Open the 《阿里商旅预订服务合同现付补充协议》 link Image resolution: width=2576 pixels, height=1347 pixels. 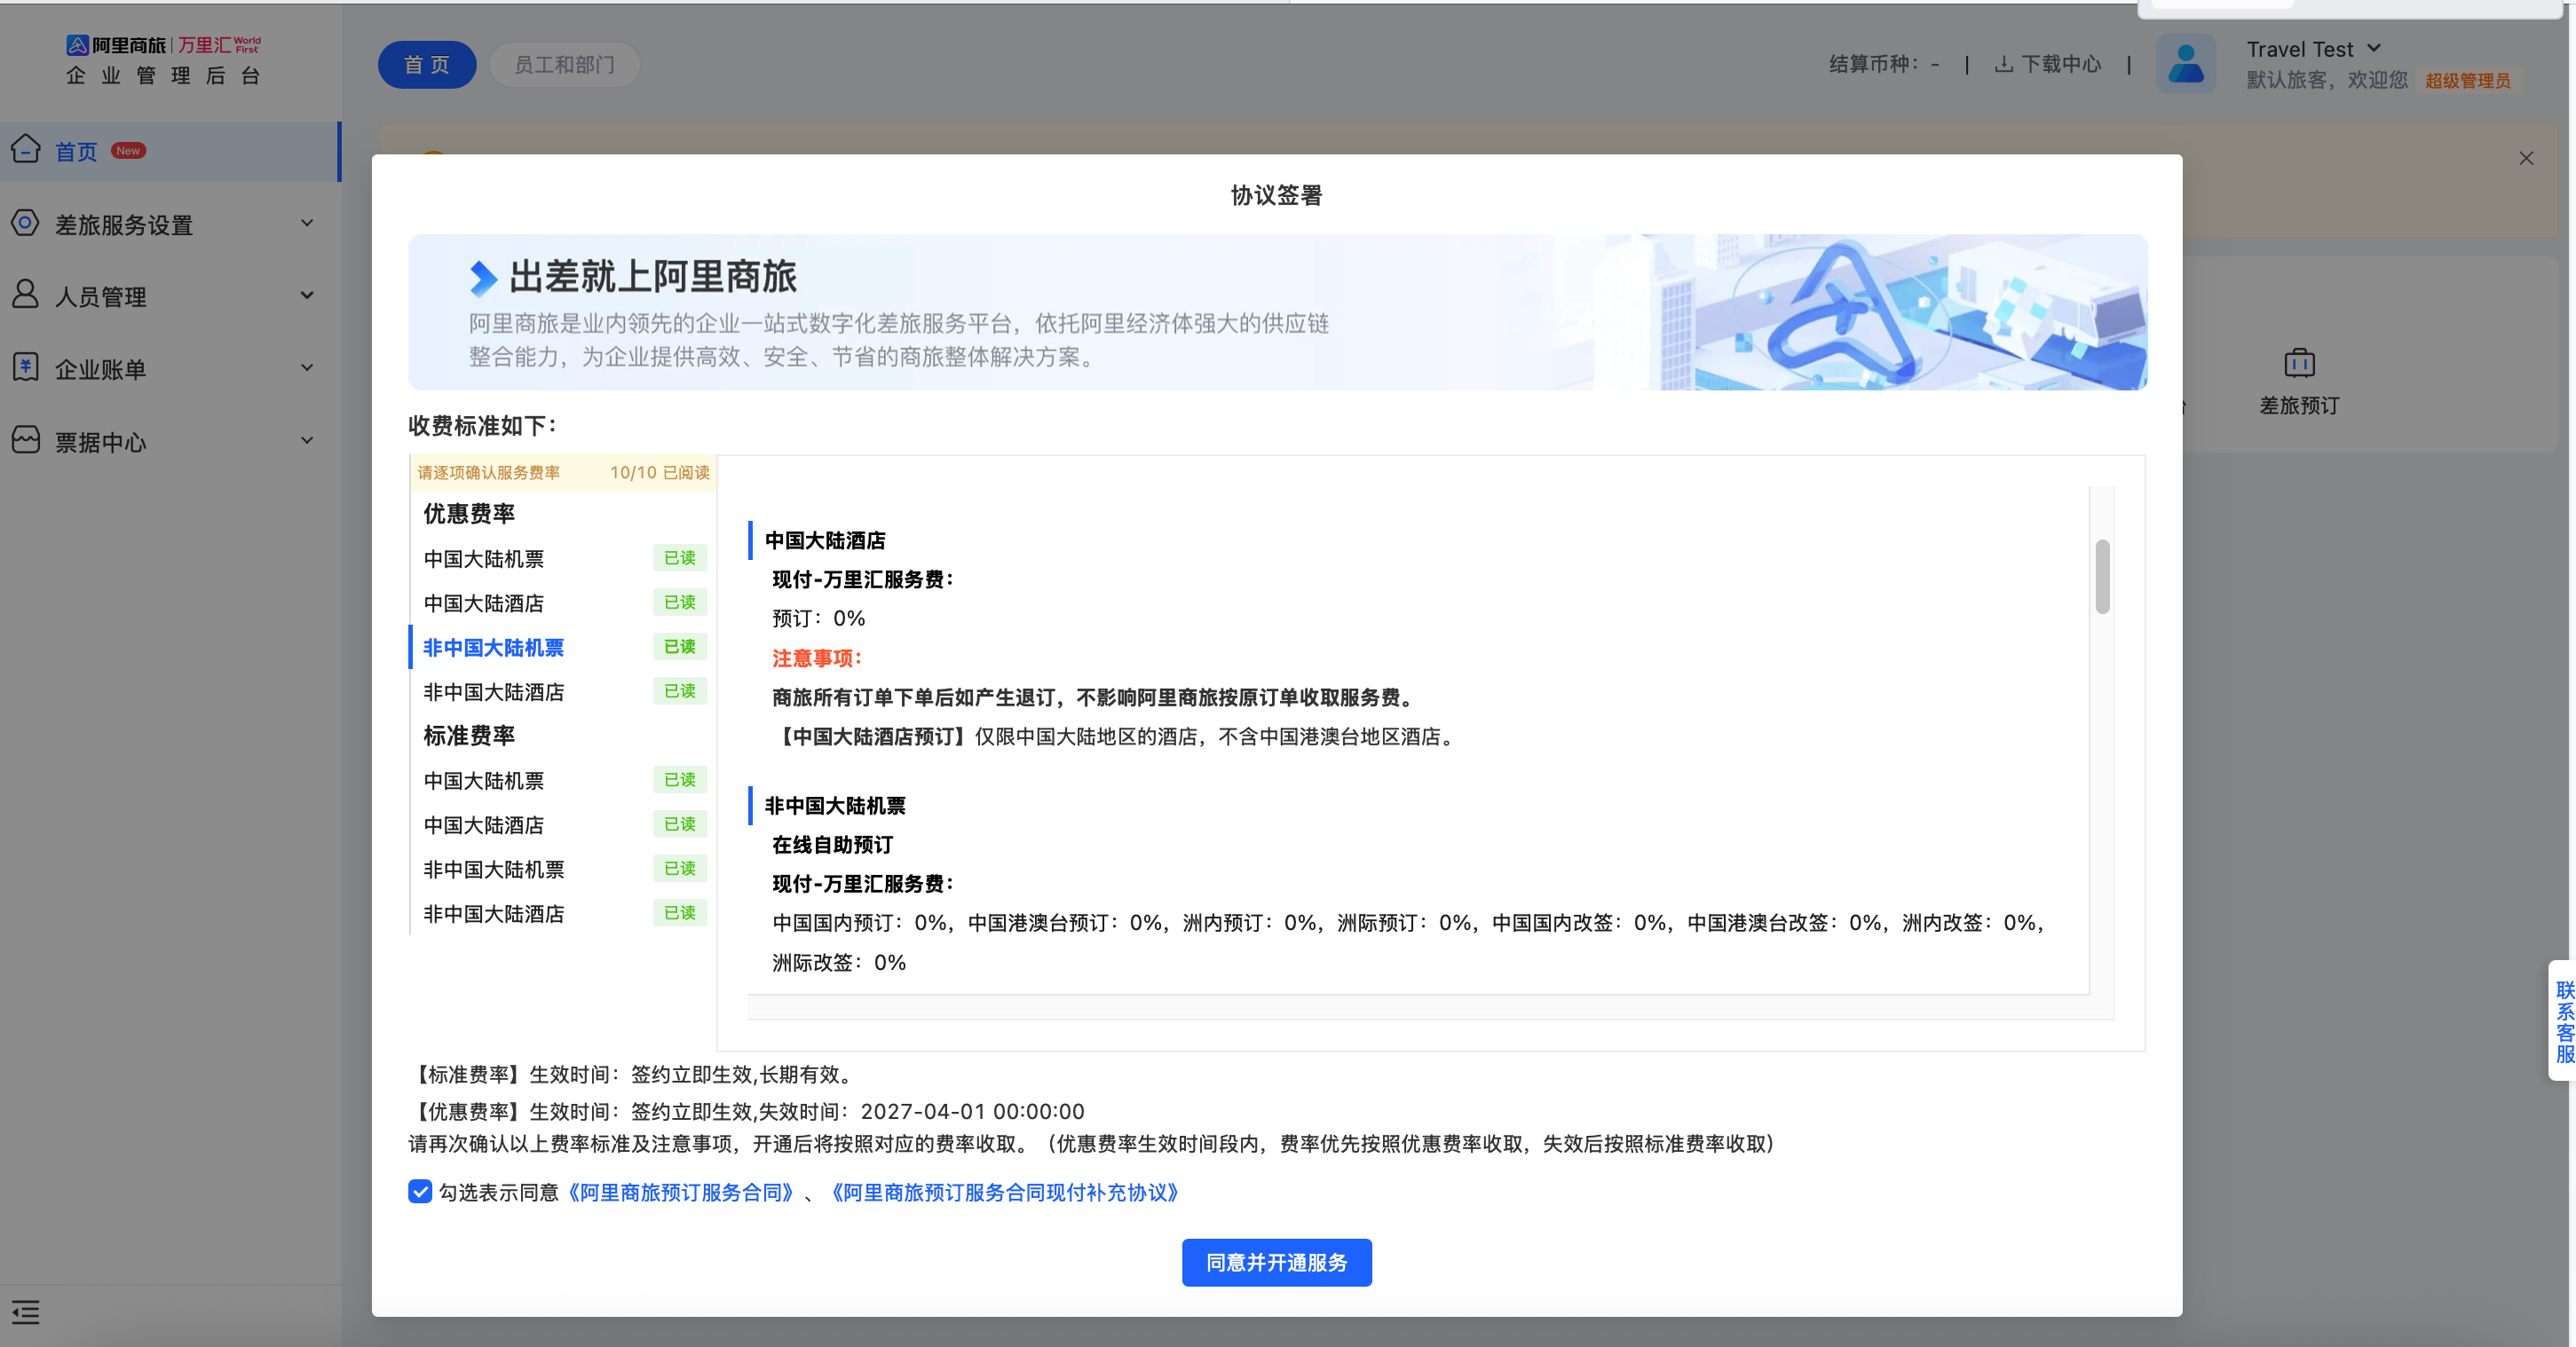(1005, 1192)
